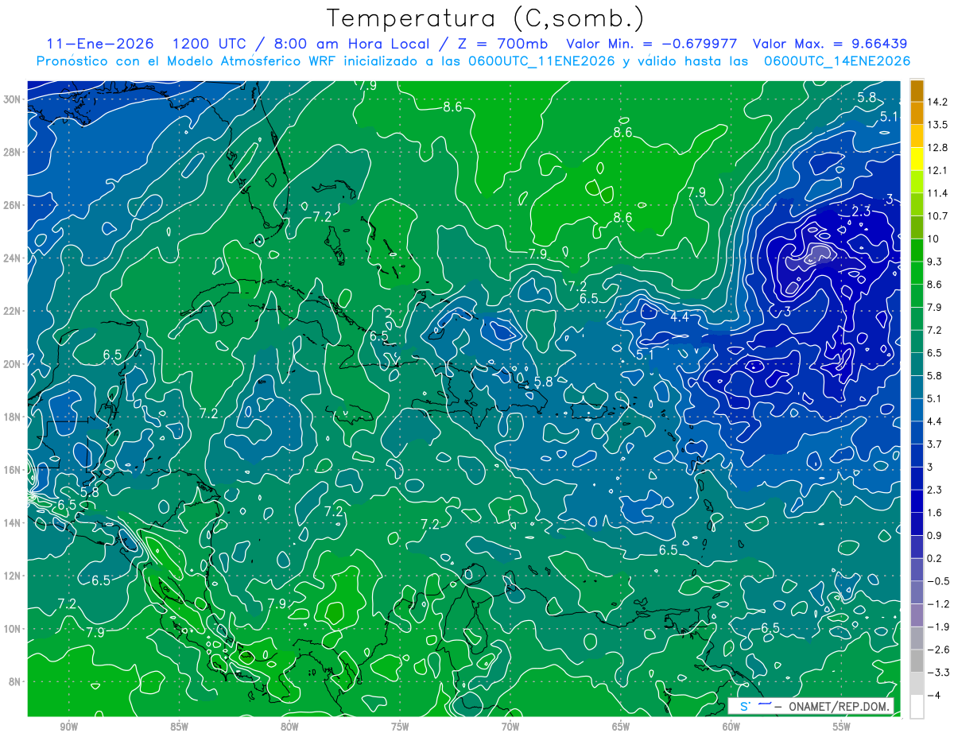Click the '10.7' colorbar label

(x=938, y=215)
